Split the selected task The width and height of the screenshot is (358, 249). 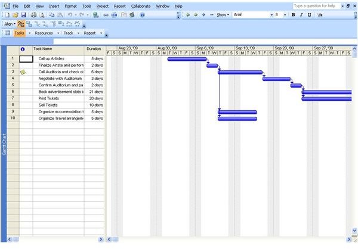pos(114,15)
